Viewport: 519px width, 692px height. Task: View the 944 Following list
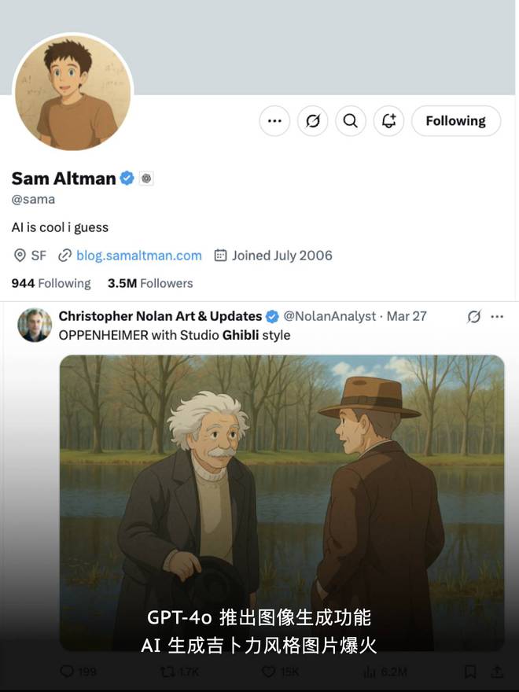(51, 283)
